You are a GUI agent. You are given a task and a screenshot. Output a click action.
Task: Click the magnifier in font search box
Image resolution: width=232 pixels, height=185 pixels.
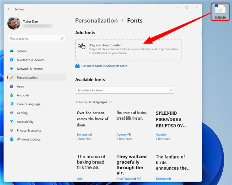pos(171,90)
